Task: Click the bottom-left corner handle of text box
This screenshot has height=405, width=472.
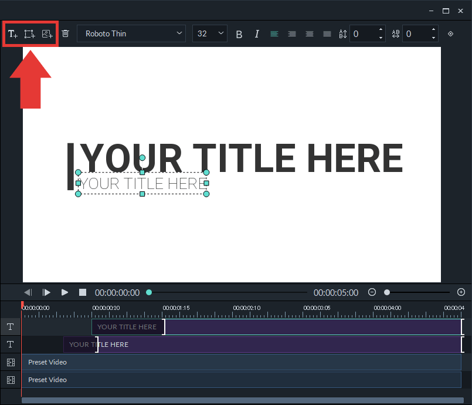Action: tap(78, 194)
